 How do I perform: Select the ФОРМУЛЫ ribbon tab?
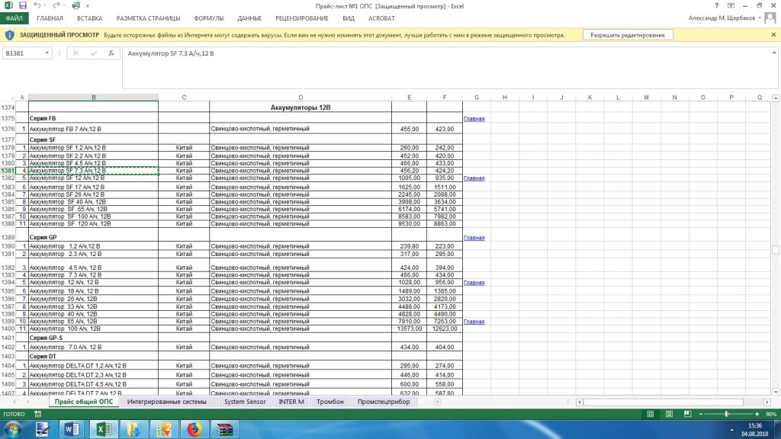pyautogui.click(x=209, y=18)
